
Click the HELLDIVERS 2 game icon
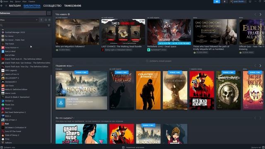tap(3, 78)
